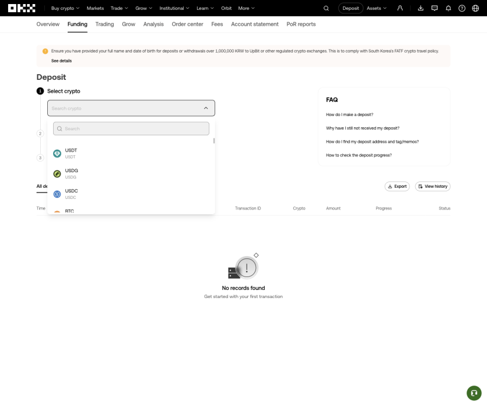Image resolution: width=487 pixels, height=406 pixels.
Task: Click the USDT coin icon
Action: 57,153
